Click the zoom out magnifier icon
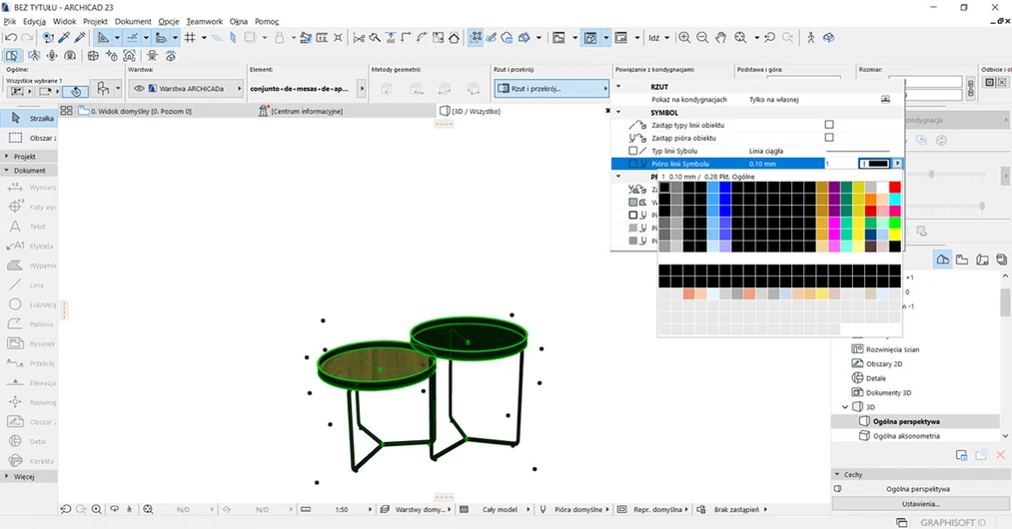Viewport: 1012px width, 529px height. 702,38
